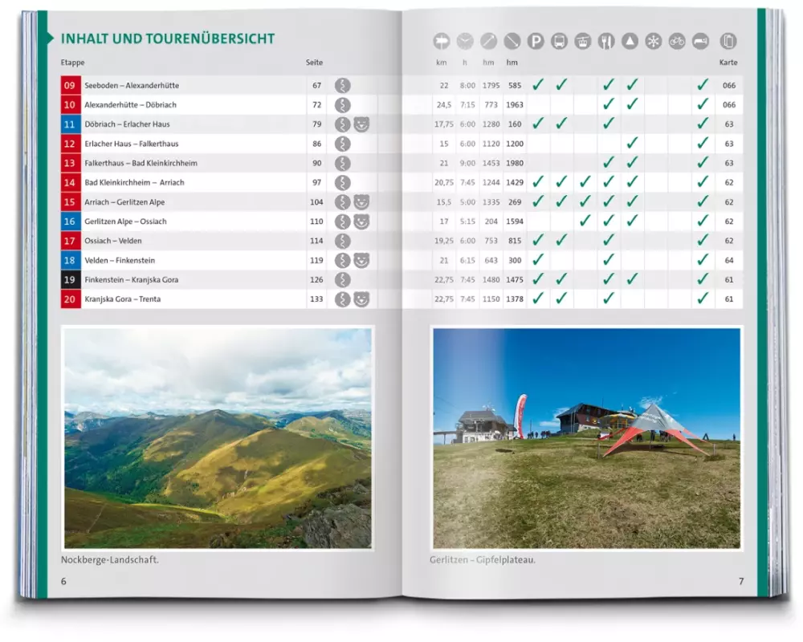Click the 'Etappe' column header

point(72,63)
